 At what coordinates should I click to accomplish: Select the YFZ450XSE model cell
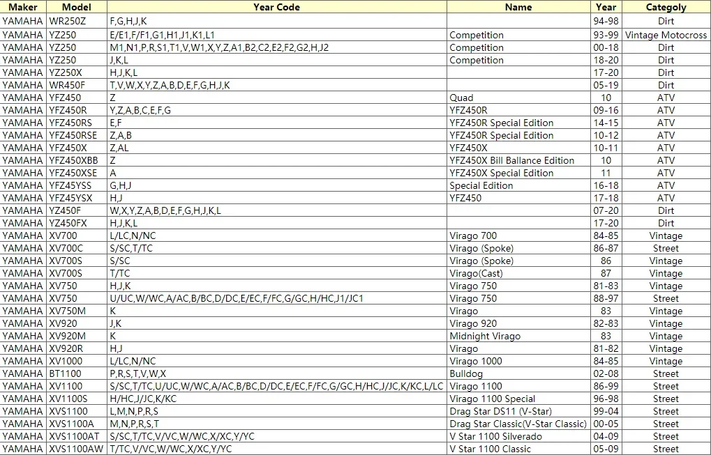pyautogui.click(x=77, y=173)
